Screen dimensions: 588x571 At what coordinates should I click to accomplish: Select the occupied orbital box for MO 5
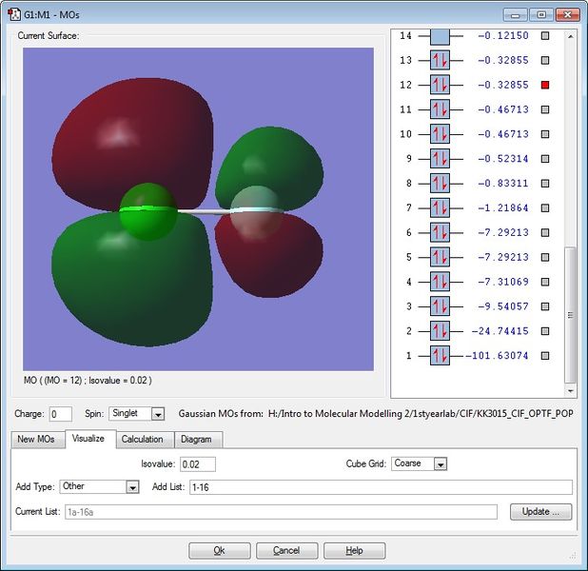pos(440,257)
